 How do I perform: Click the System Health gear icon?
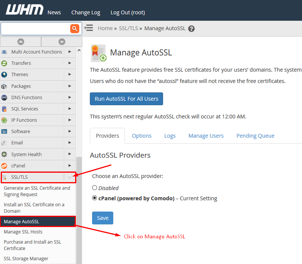[x=4, y=155]
